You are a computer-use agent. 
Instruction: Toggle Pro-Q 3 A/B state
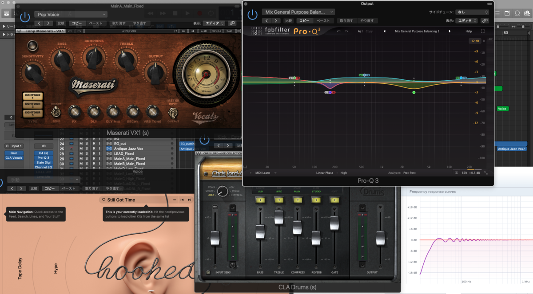[x=360, y=31]
